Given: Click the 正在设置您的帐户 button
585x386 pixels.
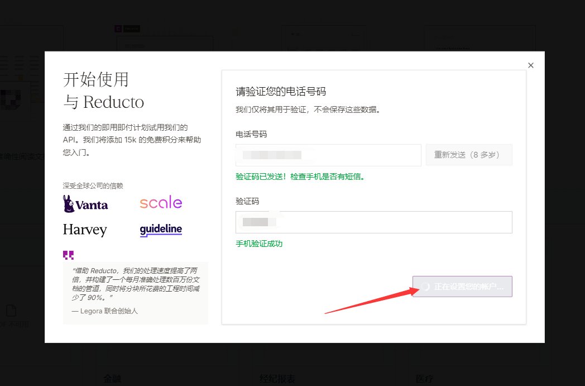Looking at the screenshot, I should (462, 287).
